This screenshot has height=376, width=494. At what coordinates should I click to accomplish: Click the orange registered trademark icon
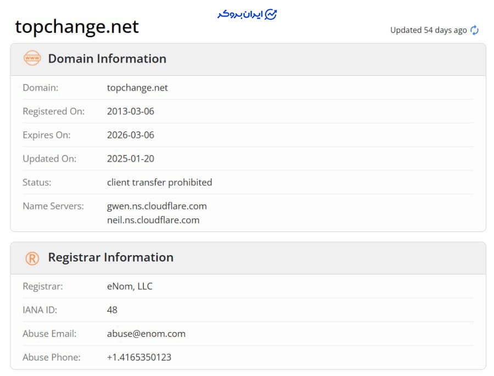[x=32, y=257]
